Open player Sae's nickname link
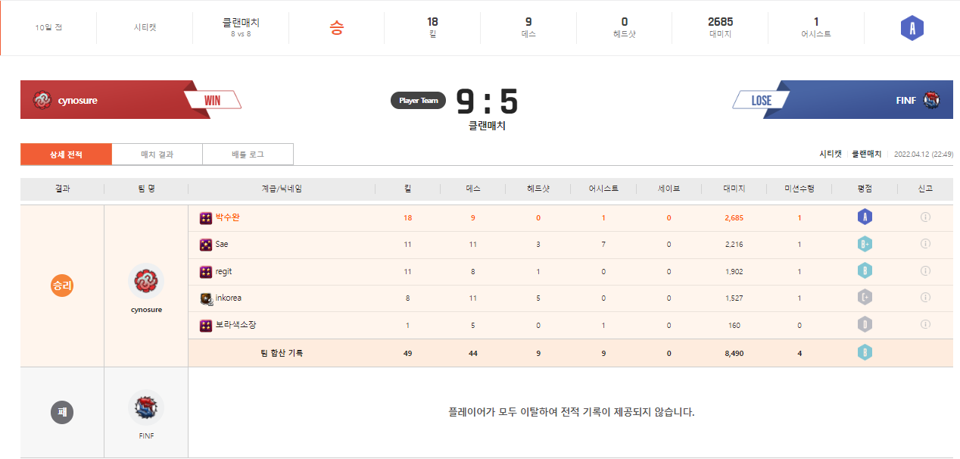This screenshot has height=459, width=960. (222, 245)
